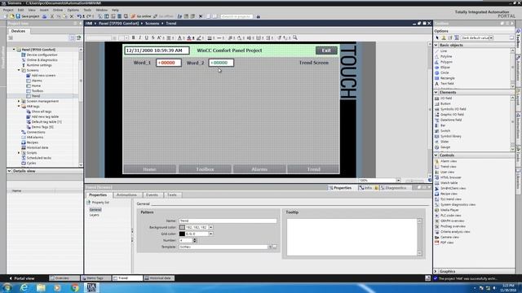This screenshot has width=522, height=293.
Task: Switch to the Texts tab
Action: click(x=172, y=195)
